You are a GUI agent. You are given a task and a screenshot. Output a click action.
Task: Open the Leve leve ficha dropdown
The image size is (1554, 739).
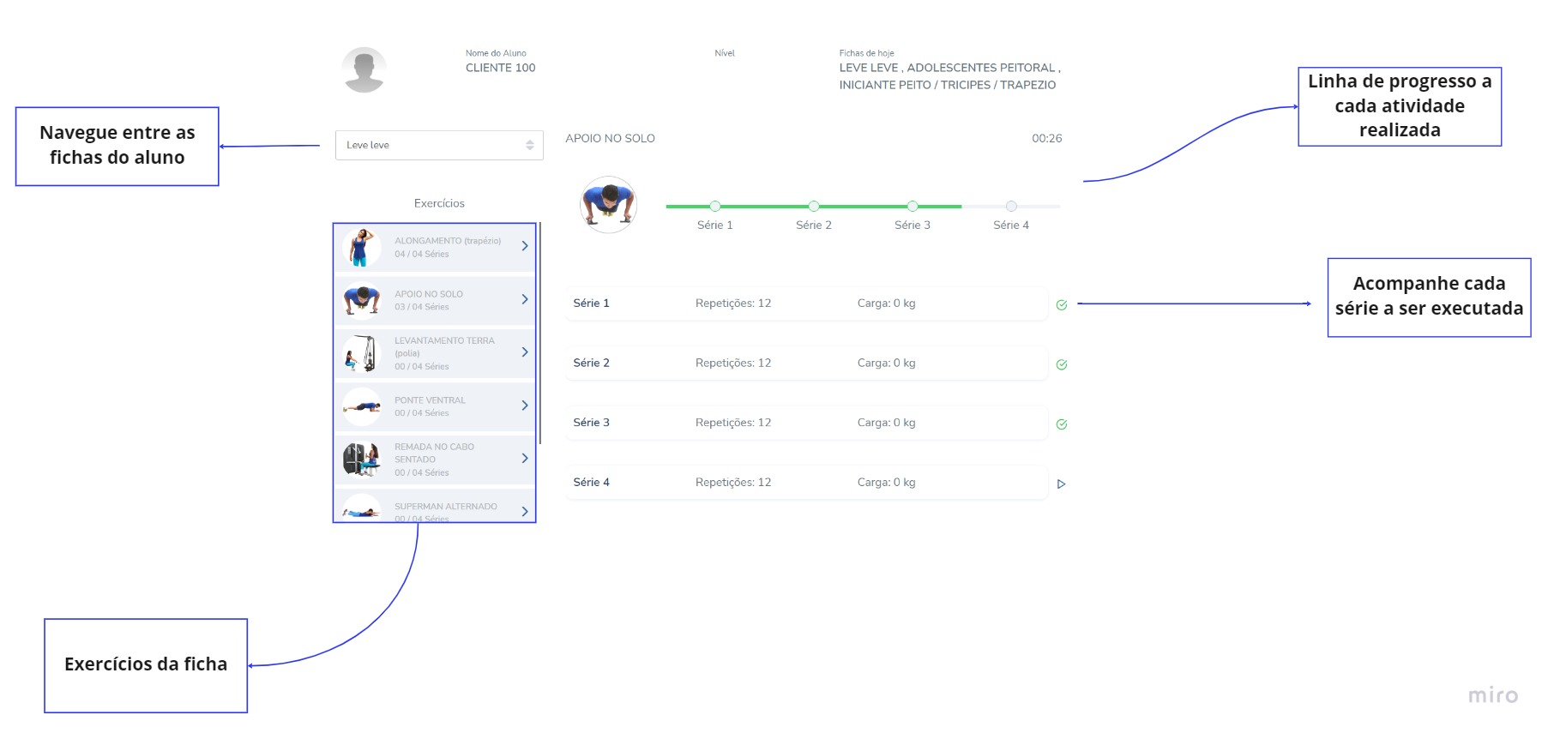[x=439, y=145]
